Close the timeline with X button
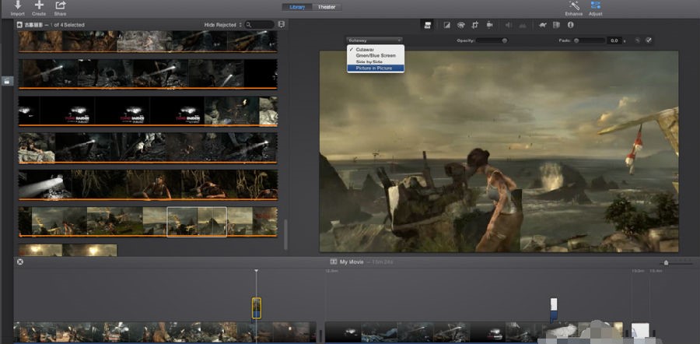 coord(19,262)
